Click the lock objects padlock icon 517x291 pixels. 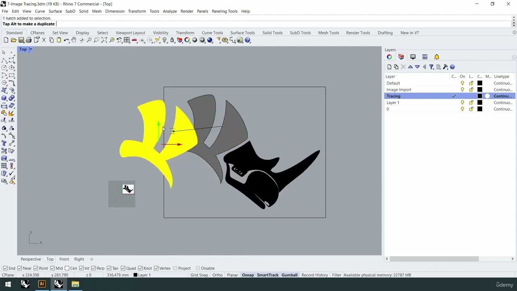click(172, 40)
